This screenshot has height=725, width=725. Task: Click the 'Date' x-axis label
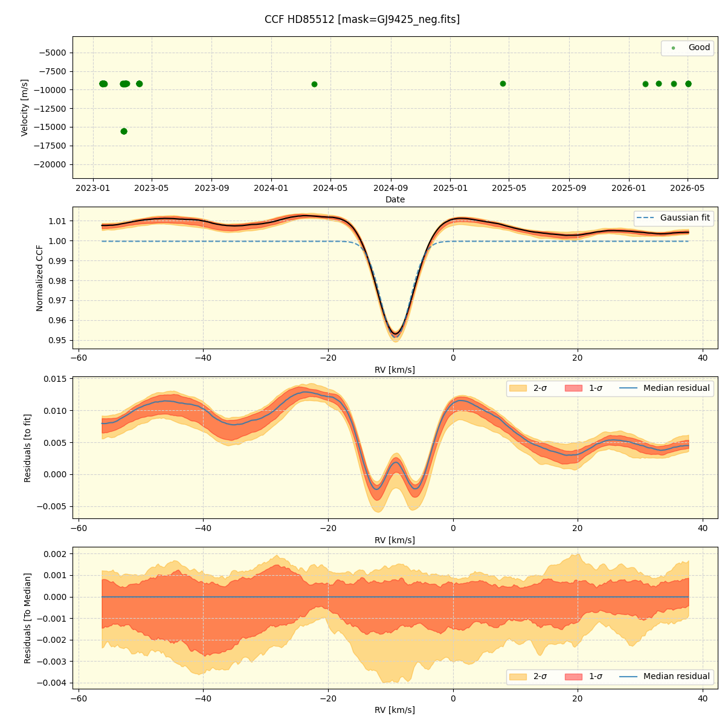click(x=395, y=199)
